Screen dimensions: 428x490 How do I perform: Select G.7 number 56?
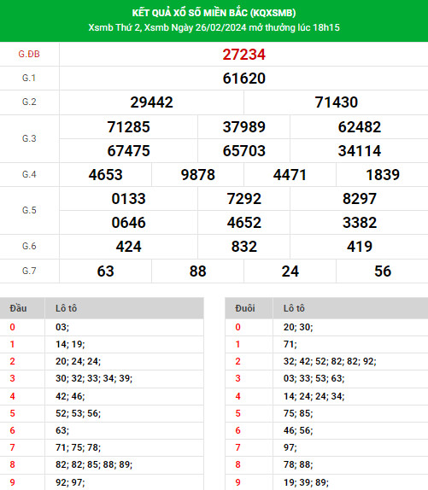click(x=383, y=271)
